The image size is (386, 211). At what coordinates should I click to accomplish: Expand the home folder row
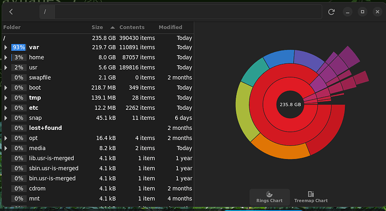pyautogui.click(x=6, y=57)
